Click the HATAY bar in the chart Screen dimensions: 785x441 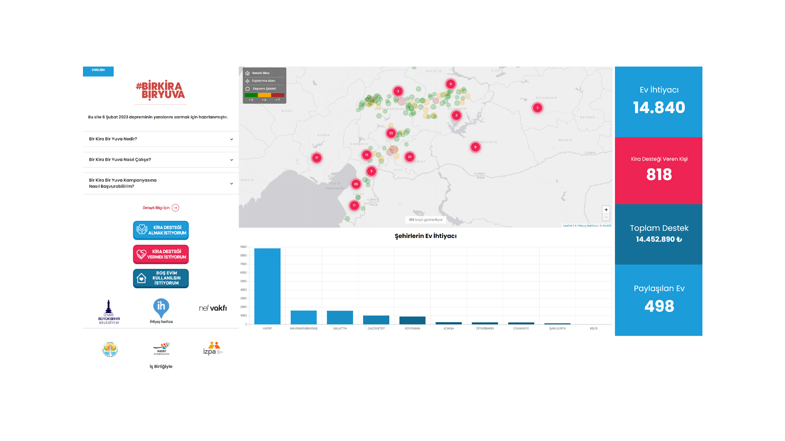(x=267, y=286)
